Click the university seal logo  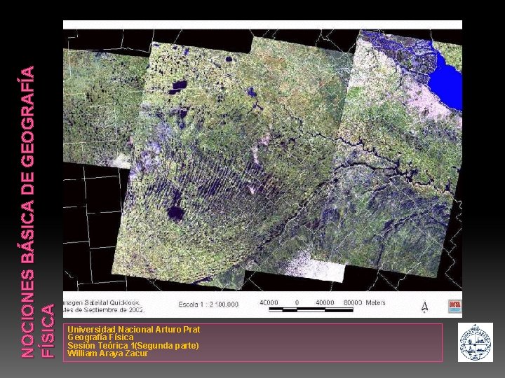point(476,342)
